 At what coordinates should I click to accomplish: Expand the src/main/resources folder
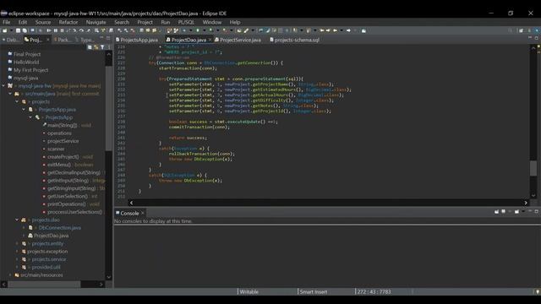tap(10, 275)
